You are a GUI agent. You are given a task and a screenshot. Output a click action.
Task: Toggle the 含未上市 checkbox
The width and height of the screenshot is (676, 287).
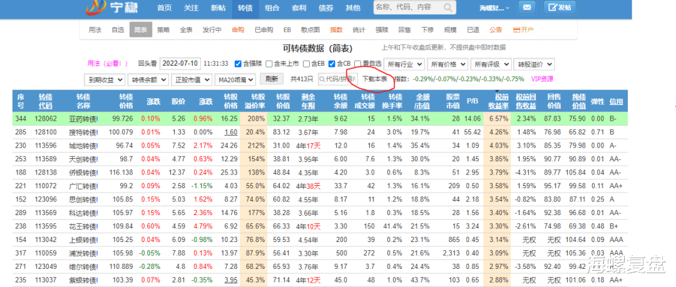(x=269, y=64)
